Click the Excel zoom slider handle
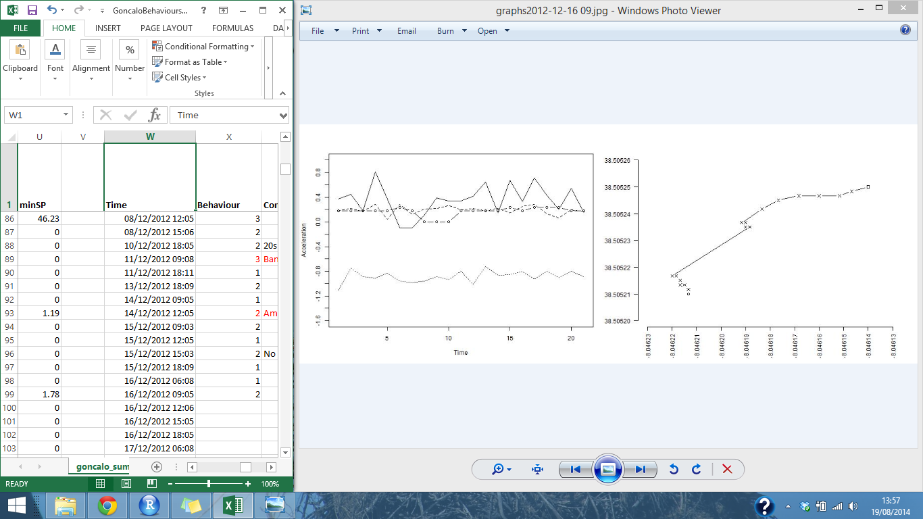The height and width of the screenshot is (519, 923). (209, 484)
